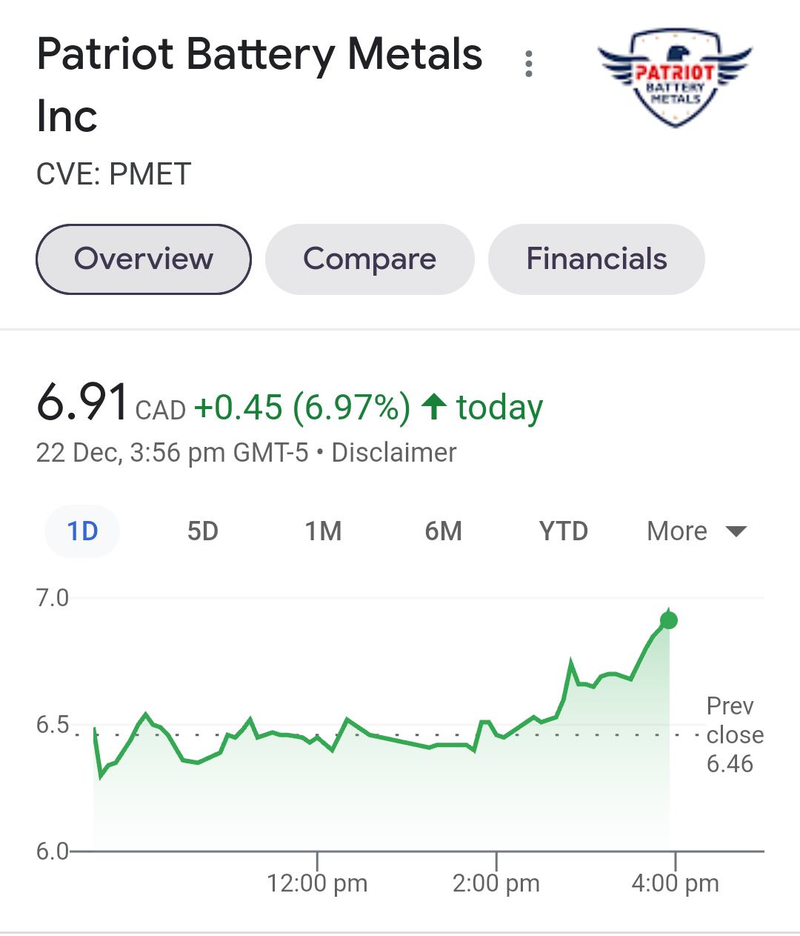The height and width of the screenshot is (936, 800).
Task: Expand the More time ranges dropdown
Action: 697,531
